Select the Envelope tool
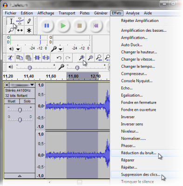The height and width of the screenshot is (186, 183). click(20, 21)
